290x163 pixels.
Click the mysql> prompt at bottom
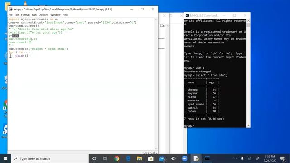tap(189, 126)
